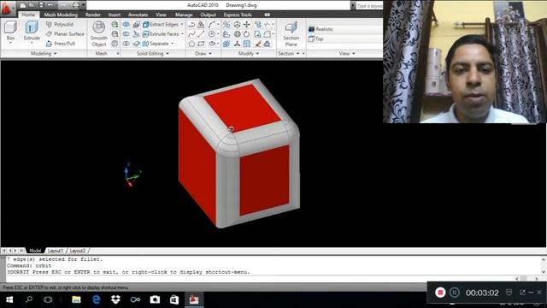Open the Output tab
The image size is (547, 308).
[x=208, y=15]
